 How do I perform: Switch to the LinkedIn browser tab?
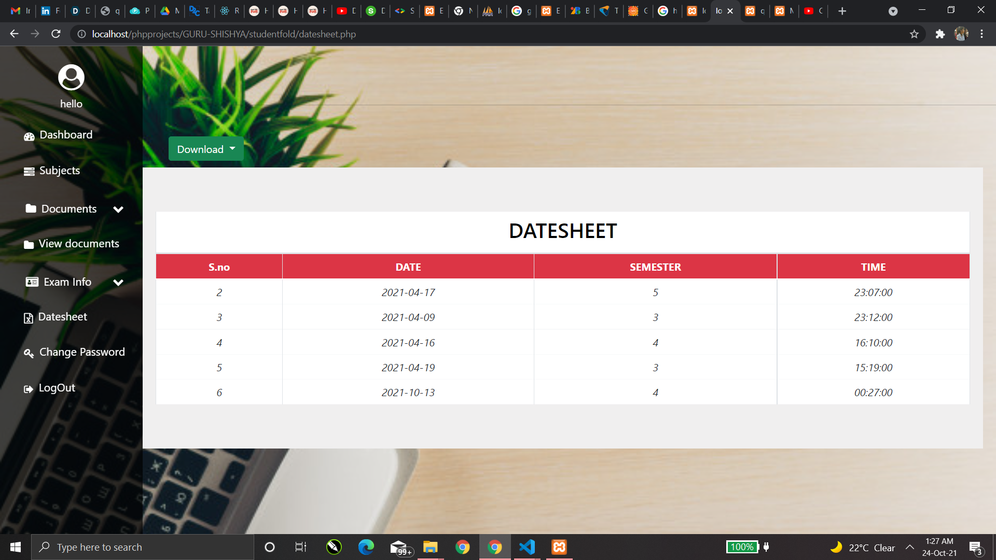pyautogui.click(x=46, y=11)
